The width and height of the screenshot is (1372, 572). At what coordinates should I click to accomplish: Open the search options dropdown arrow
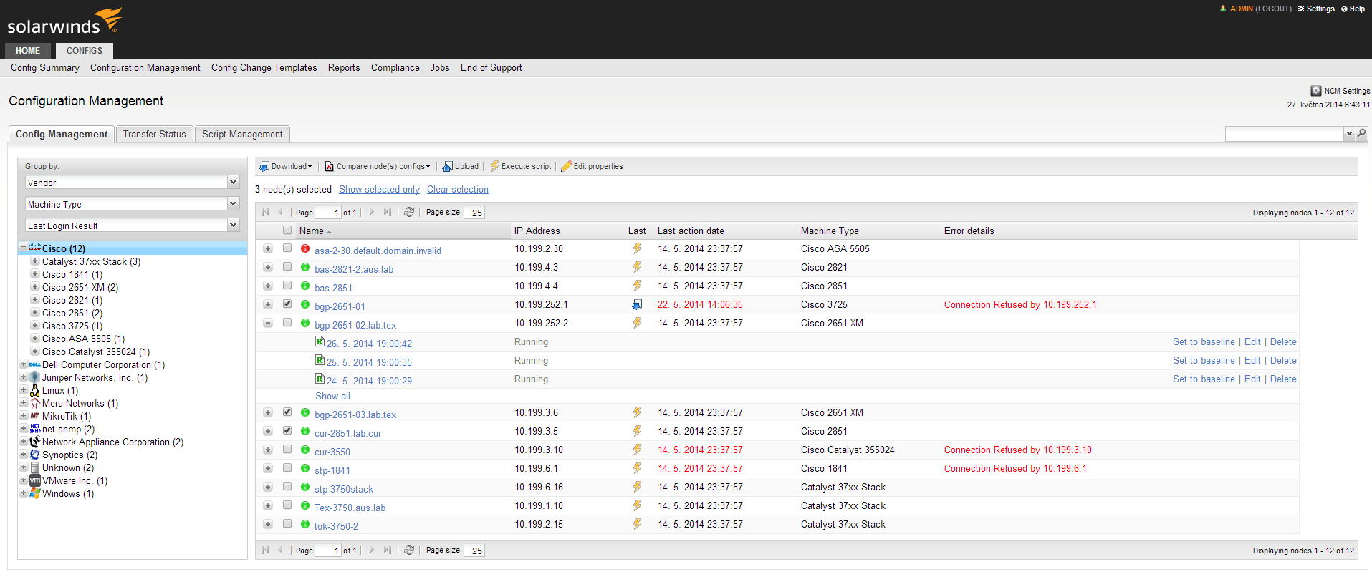[x=1349, y=133]
